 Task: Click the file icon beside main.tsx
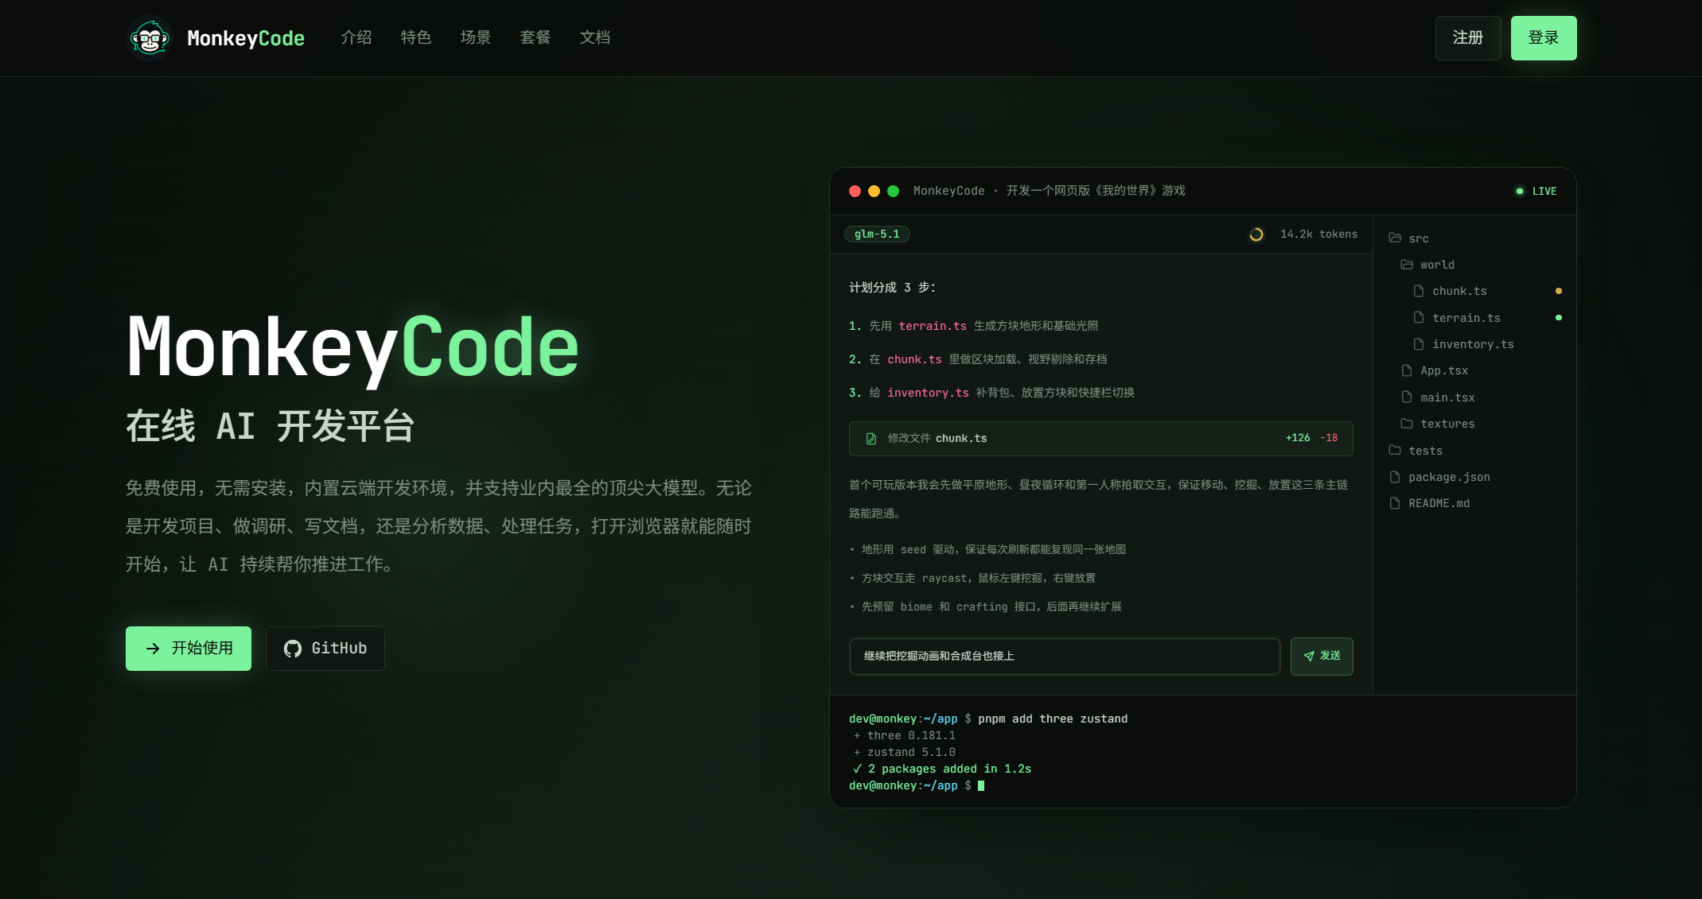pos(1407,397)
